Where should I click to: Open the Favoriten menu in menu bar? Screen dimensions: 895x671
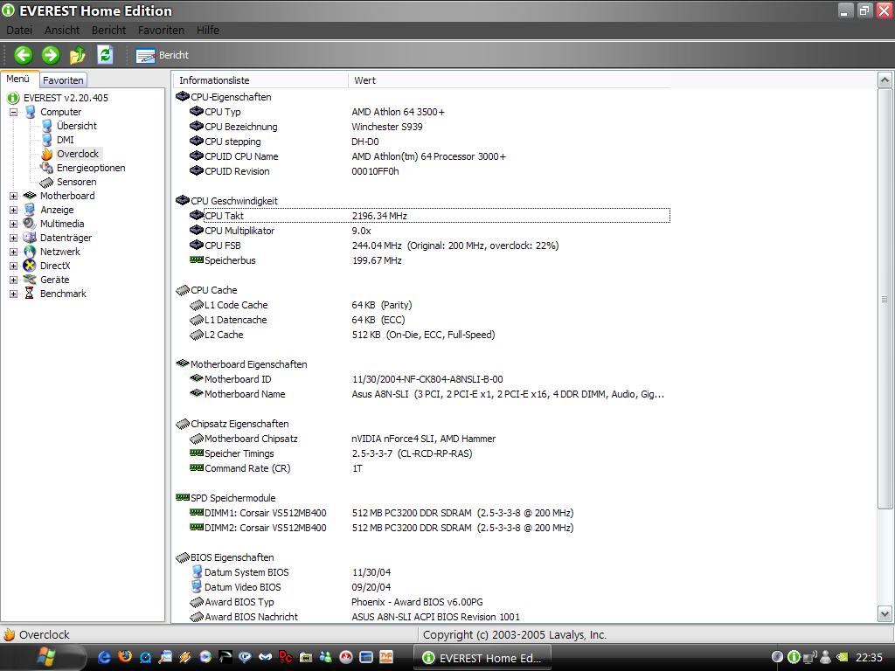[161, 30]
